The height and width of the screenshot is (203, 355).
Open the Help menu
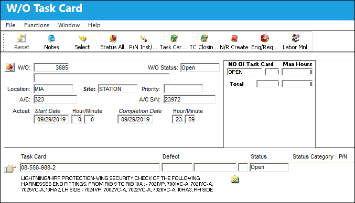click(x=94, y=25)
